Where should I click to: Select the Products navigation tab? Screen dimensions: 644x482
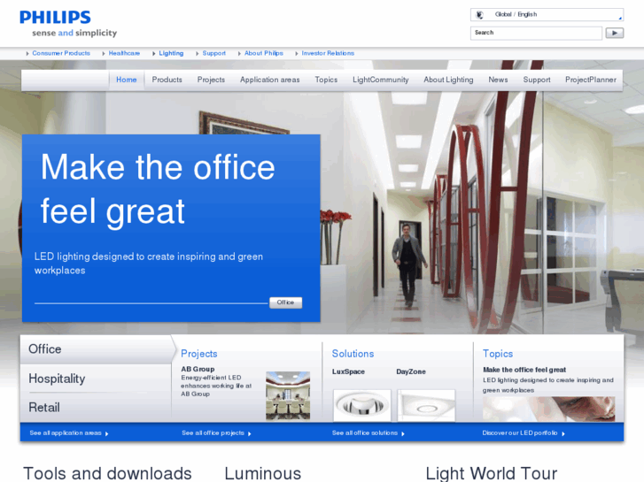click(167, 80)
